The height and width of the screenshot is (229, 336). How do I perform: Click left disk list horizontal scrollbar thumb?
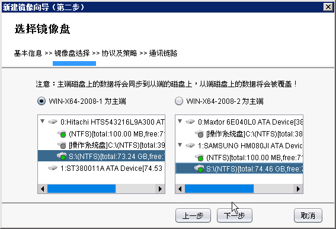click(x=81, y=189)
